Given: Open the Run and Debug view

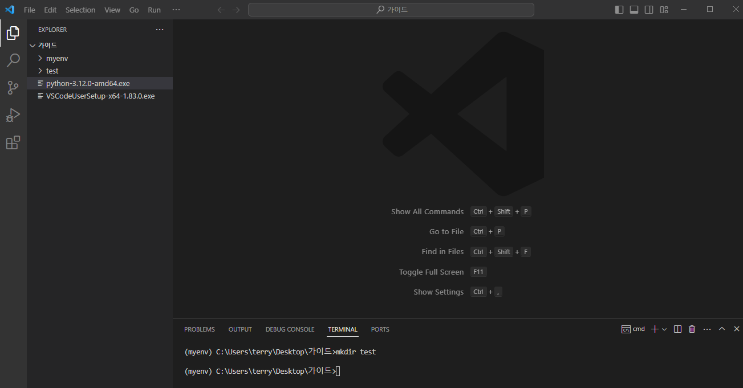Looking at the screenshot, I should (13, 115).
